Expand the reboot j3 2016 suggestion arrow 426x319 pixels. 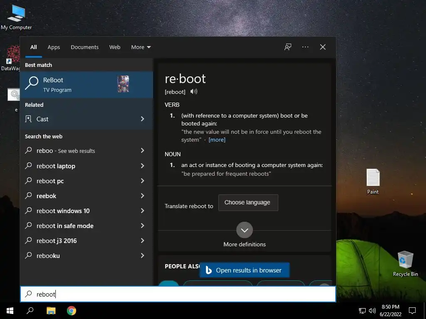pos(143,240)
